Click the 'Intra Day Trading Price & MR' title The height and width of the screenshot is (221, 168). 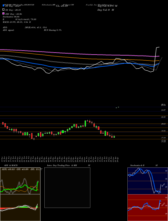[x=62, y=165]
